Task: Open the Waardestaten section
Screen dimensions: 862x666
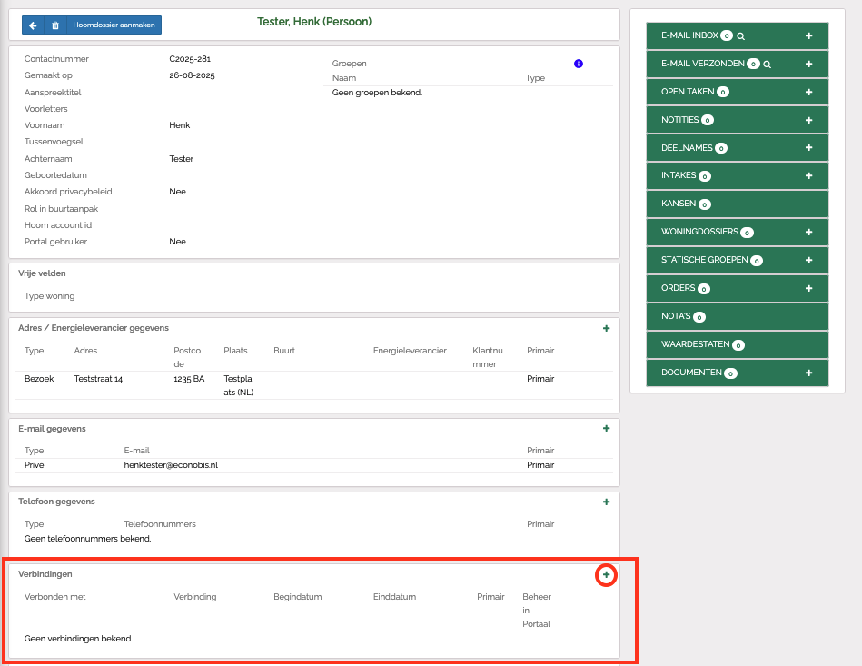Action: pos(696,344)
